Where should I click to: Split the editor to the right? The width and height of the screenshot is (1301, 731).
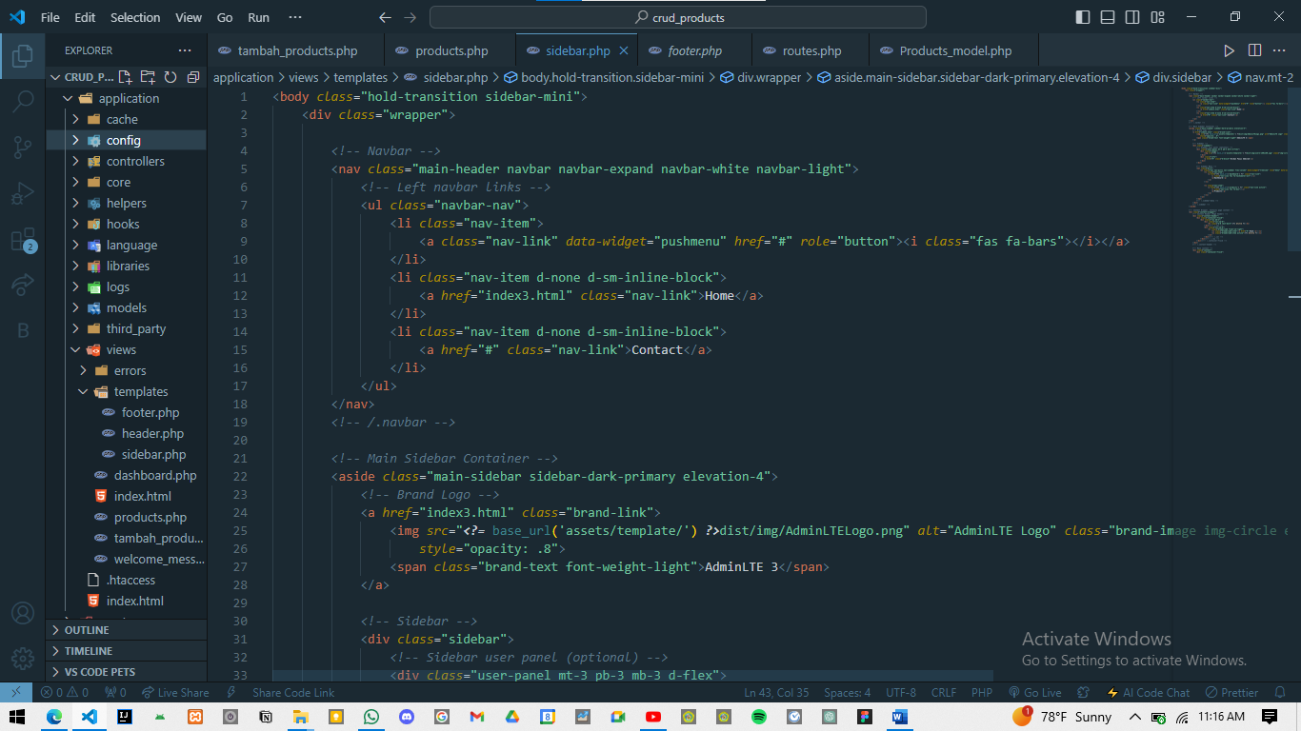tap(1254, 50)
